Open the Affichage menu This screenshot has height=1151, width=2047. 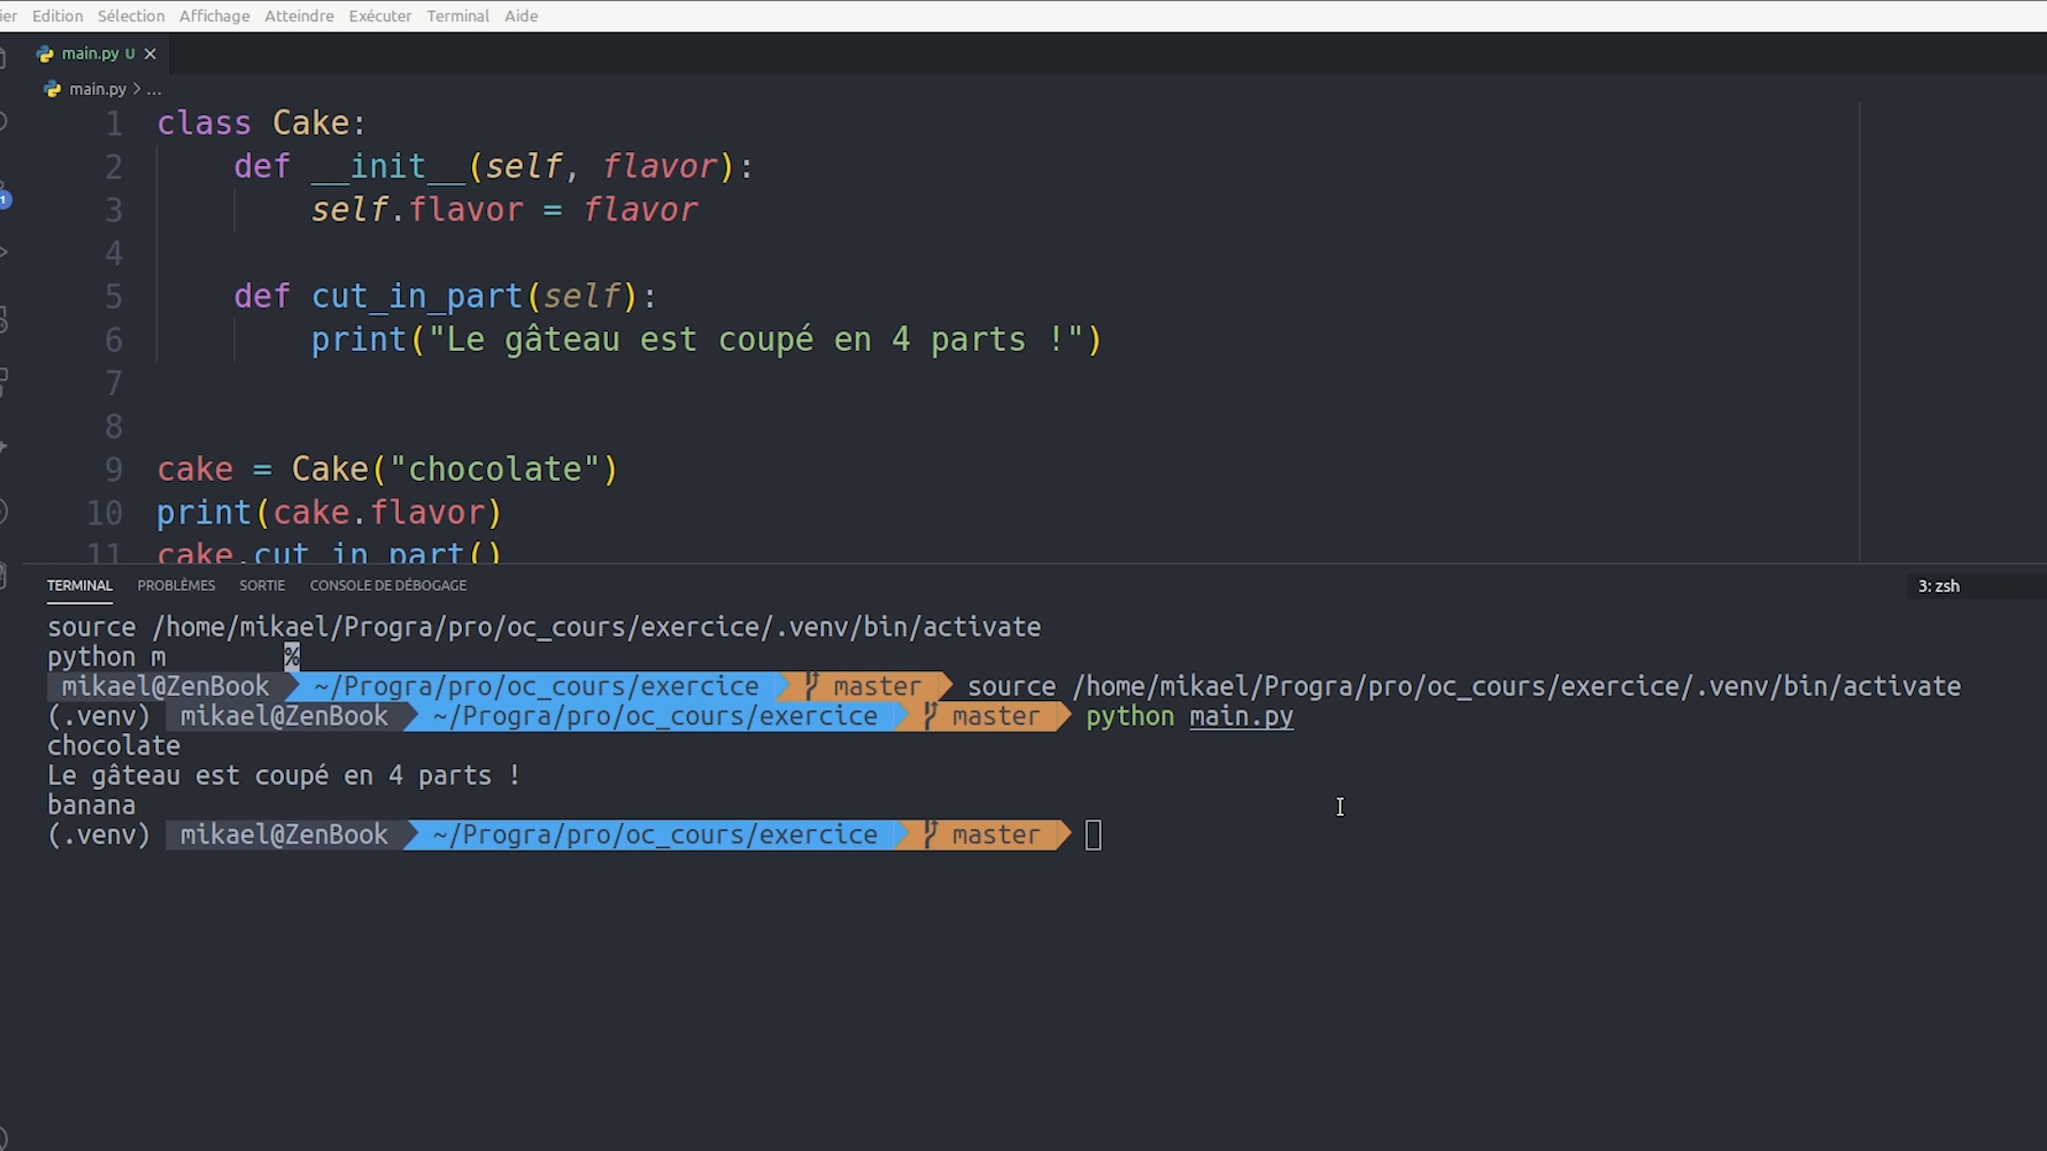click(x=214, y=16)
